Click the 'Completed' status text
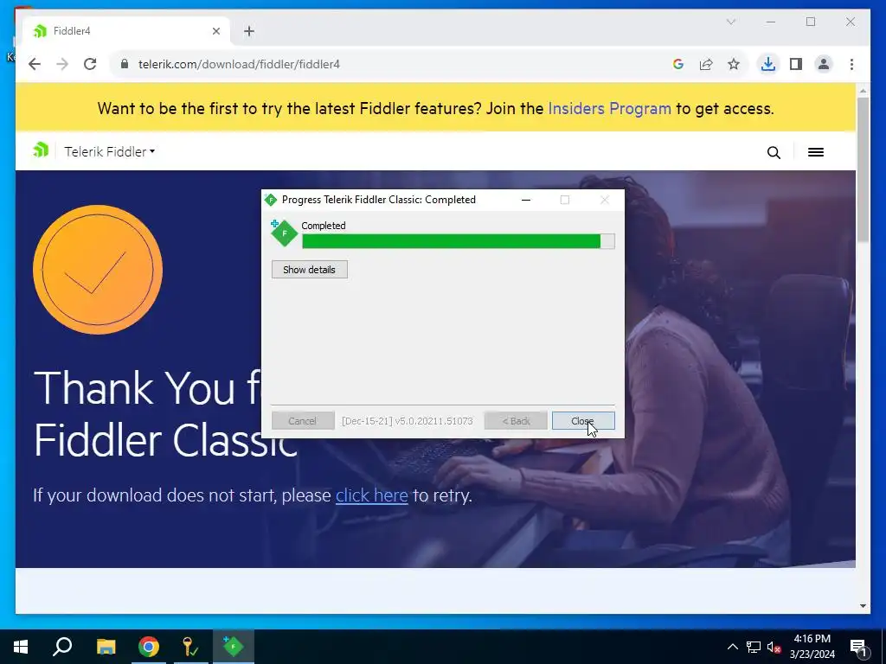Viewport: 886px width, 664px height. pos(324,226)
